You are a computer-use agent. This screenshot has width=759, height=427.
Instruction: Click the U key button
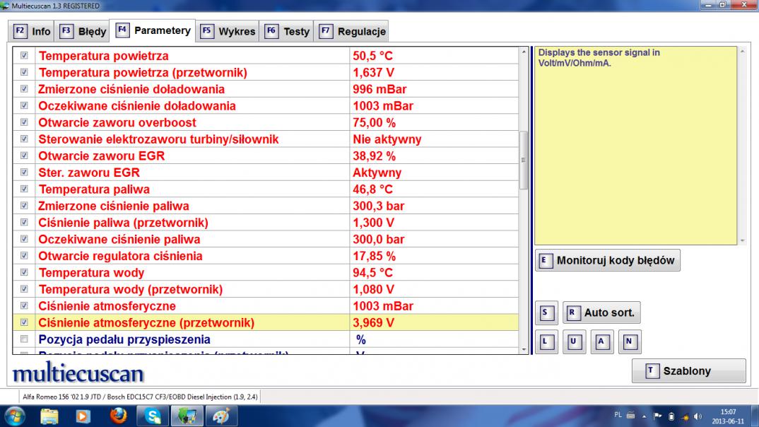click(572, 341)
